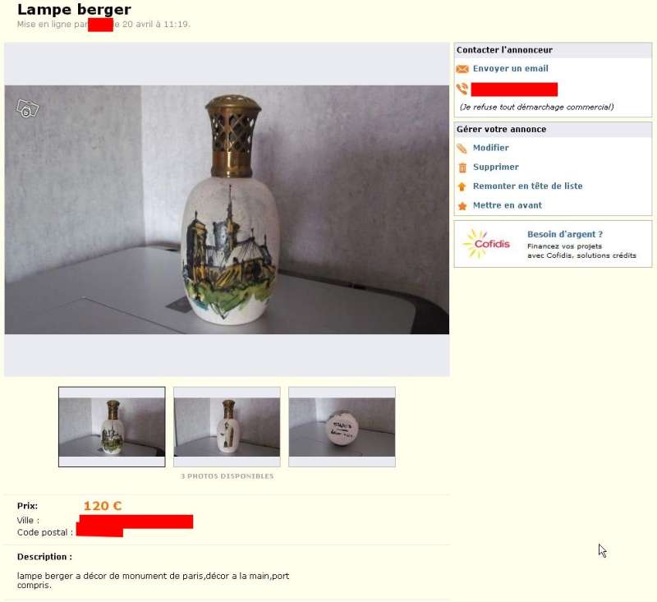
Task: Show the second thumbnail photo of lamp
Action: [x=227, y=426]
